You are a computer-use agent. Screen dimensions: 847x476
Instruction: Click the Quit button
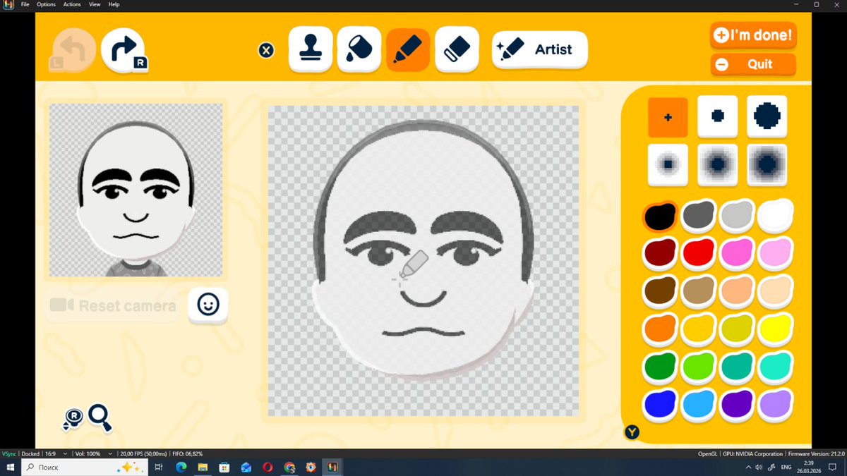pyautogui.click(x=753, y=64)
